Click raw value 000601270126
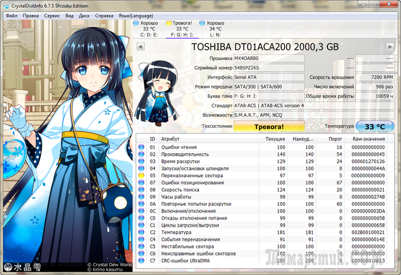401x275 pixels. click(367, 161)
